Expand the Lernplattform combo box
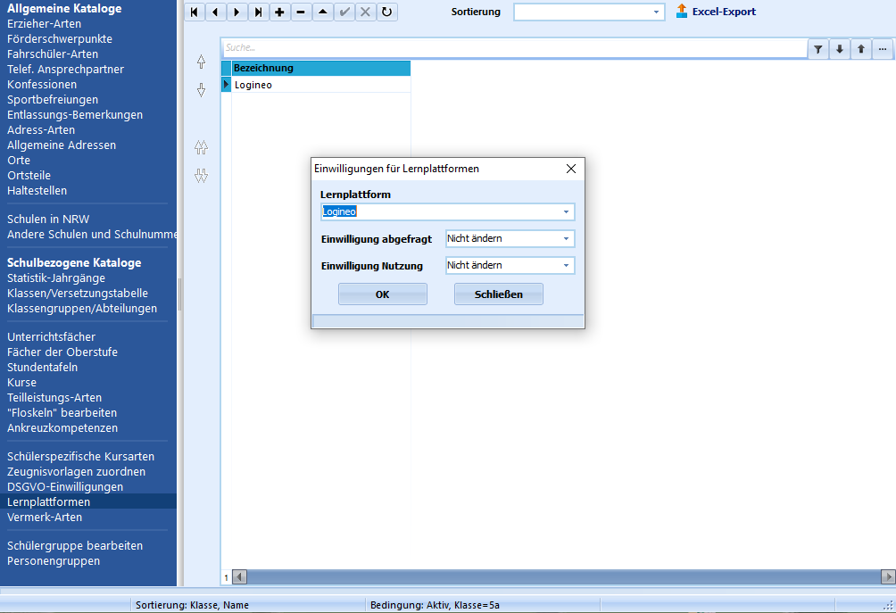Image resolution: width=896 pixels, height=613 pixels. (566, 212)
